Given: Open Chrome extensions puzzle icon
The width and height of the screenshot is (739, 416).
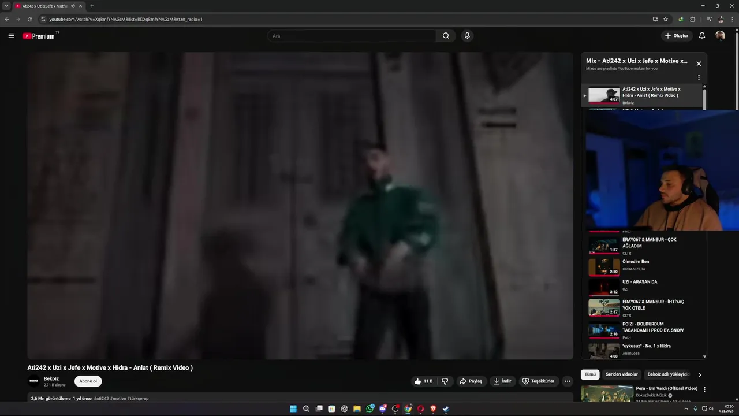Looking at the screenshot, I should 693,19.
